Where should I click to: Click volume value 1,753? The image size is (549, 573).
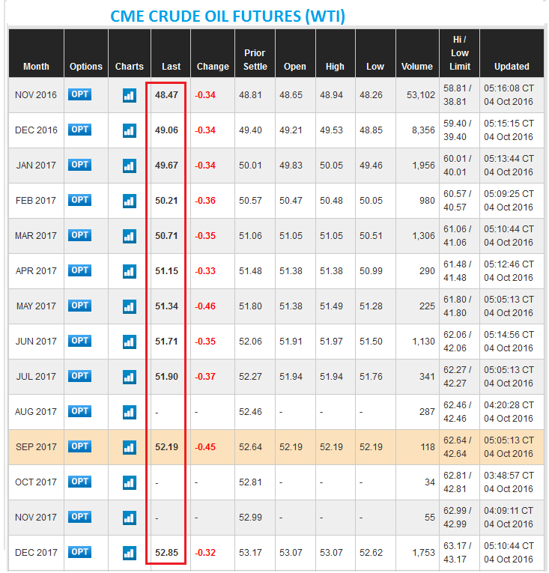tap(423, 553)
